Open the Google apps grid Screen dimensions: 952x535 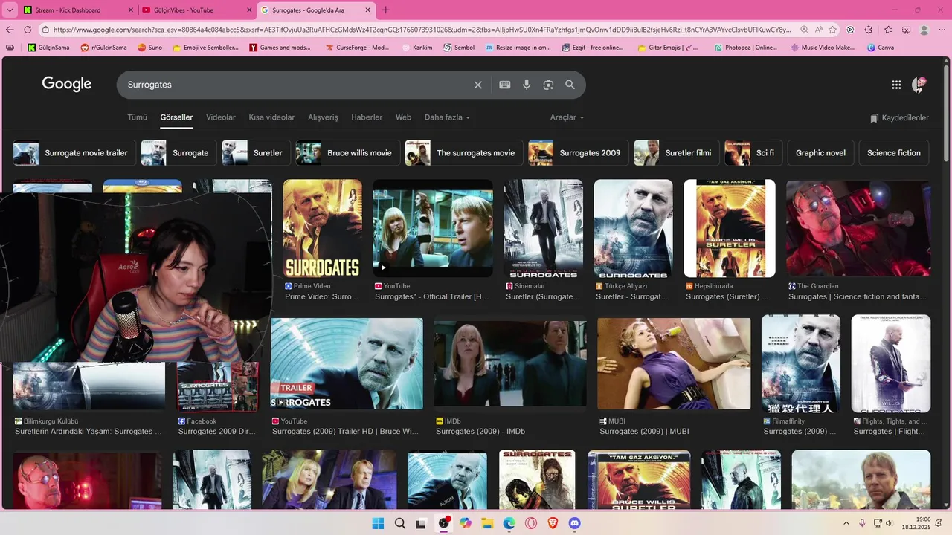point(896,85)
